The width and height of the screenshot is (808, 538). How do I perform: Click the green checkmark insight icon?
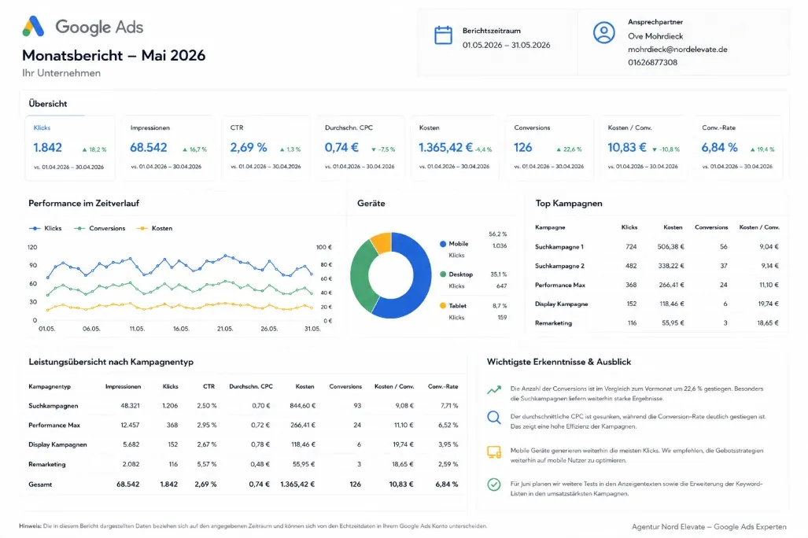tap(493, 485)
